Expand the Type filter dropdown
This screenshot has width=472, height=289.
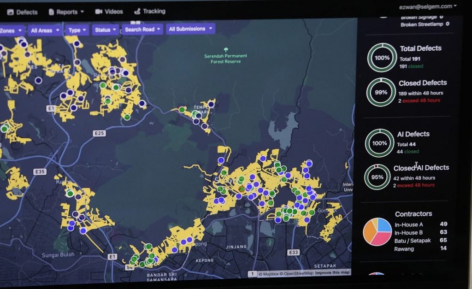click(x=77, y=30)
